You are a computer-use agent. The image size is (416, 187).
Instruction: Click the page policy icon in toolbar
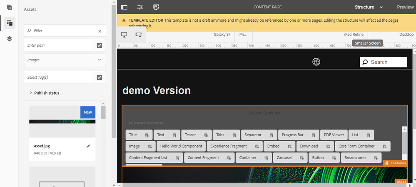[156, 7]
